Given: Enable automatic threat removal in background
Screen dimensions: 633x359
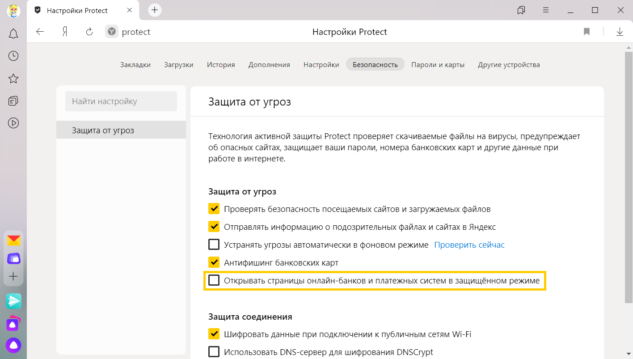Looking at the screenshot, I should click(x=214, y=245).
